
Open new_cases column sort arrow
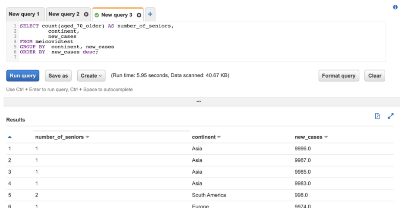(326, 137)
